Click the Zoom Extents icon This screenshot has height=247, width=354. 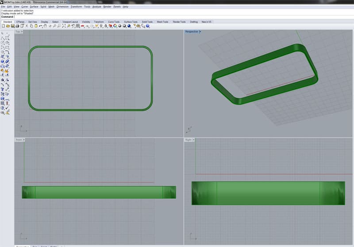click(x=64, y=26)
